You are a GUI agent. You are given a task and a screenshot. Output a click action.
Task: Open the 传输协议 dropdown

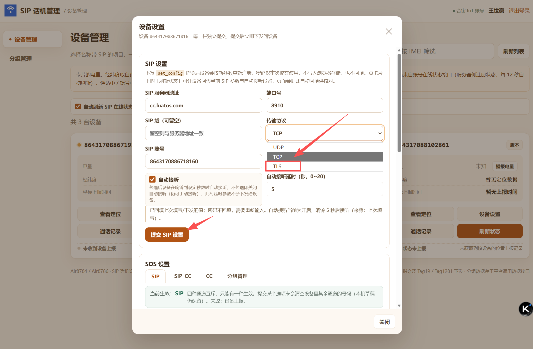[325, 133]
